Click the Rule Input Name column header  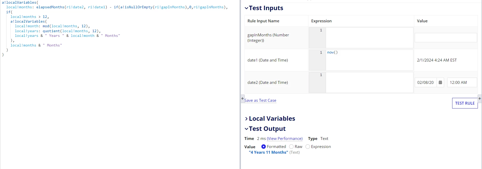pyautogui.click(x=263, y=21)
